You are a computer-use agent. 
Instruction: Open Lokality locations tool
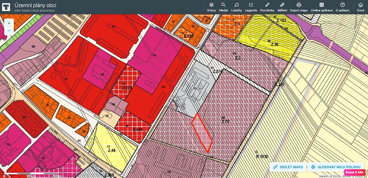pos(236,7)
